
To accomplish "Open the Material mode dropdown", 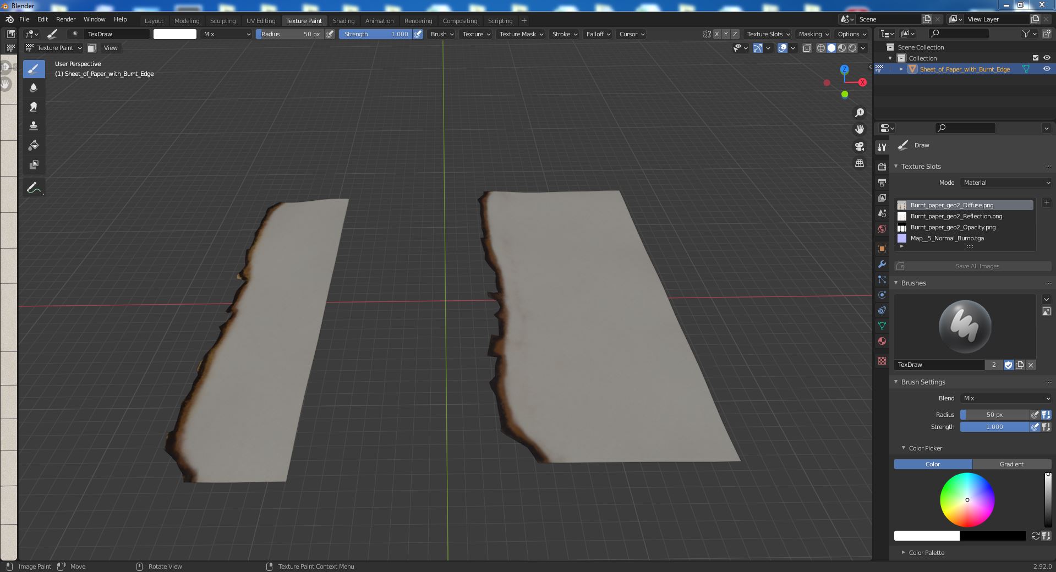I will 1006,183.
